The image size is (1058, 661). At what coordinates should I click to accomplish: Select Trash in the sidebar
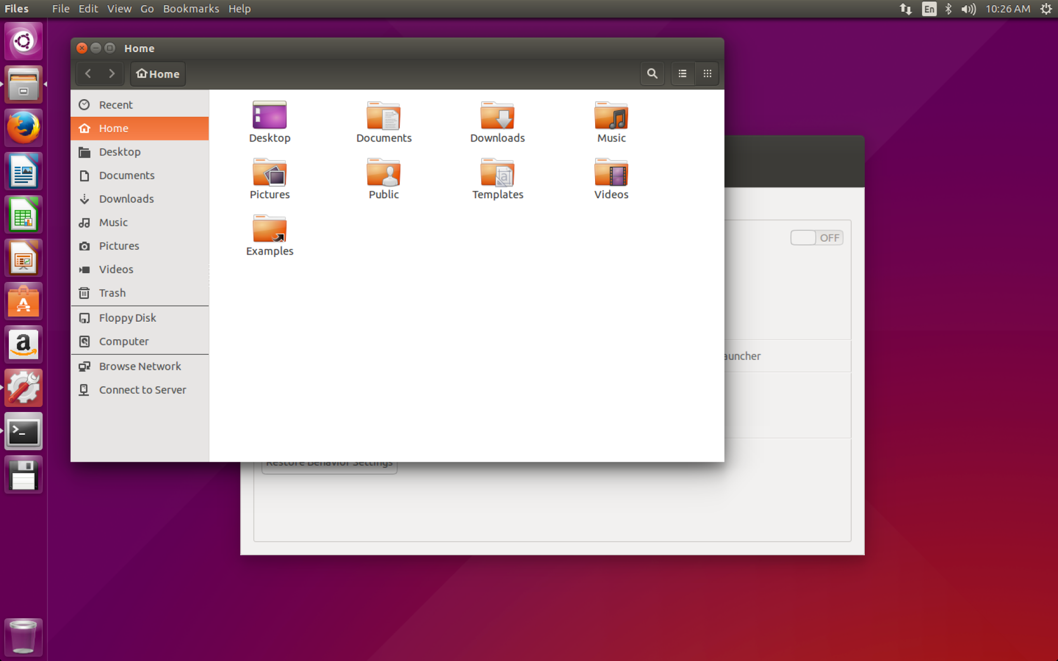pos(112,293)
